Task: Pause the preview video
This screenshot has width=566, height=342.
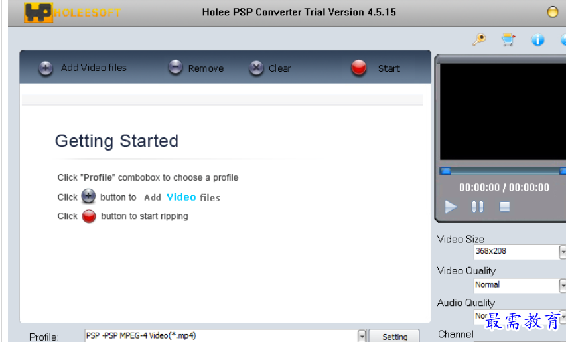Action: pyautogui.click(x=478, y=207)
